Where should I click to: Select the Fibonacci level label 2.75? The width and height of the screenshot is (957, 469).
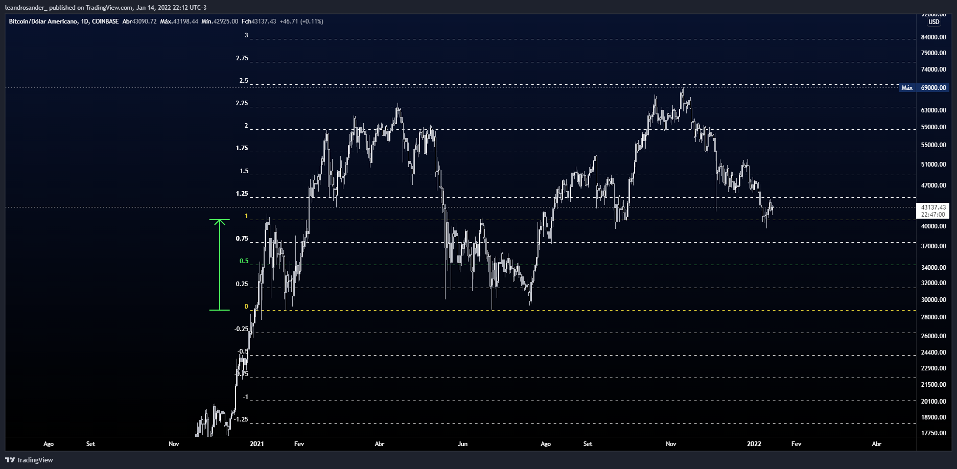point(242,58)
